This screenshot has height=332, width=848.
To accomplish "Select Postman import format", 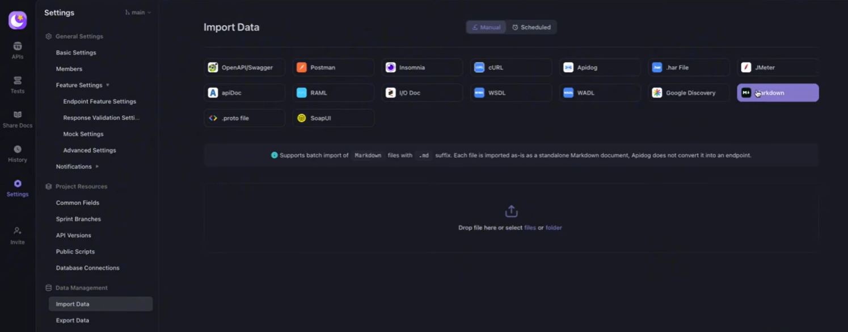I will pyautogui.click(x=333, y=68).
